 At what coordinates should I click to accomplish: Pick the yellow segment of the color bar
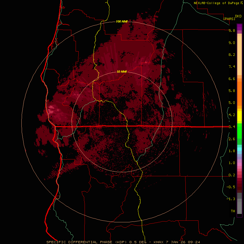coord(239,116)
